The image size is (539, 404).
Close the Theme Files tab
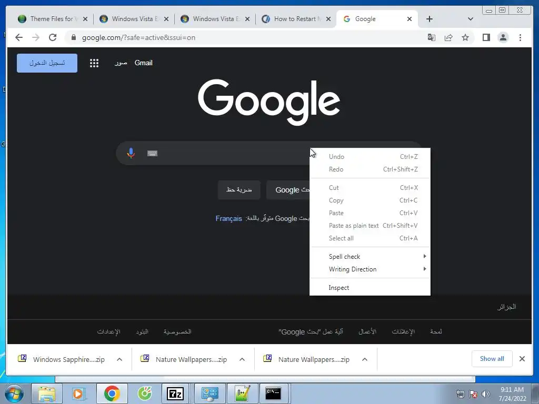click(85, 19)
